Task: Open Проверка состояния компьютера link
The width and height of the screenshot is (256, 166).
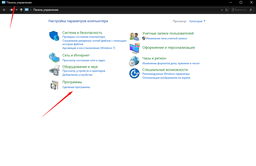Action: pos(83,37)
